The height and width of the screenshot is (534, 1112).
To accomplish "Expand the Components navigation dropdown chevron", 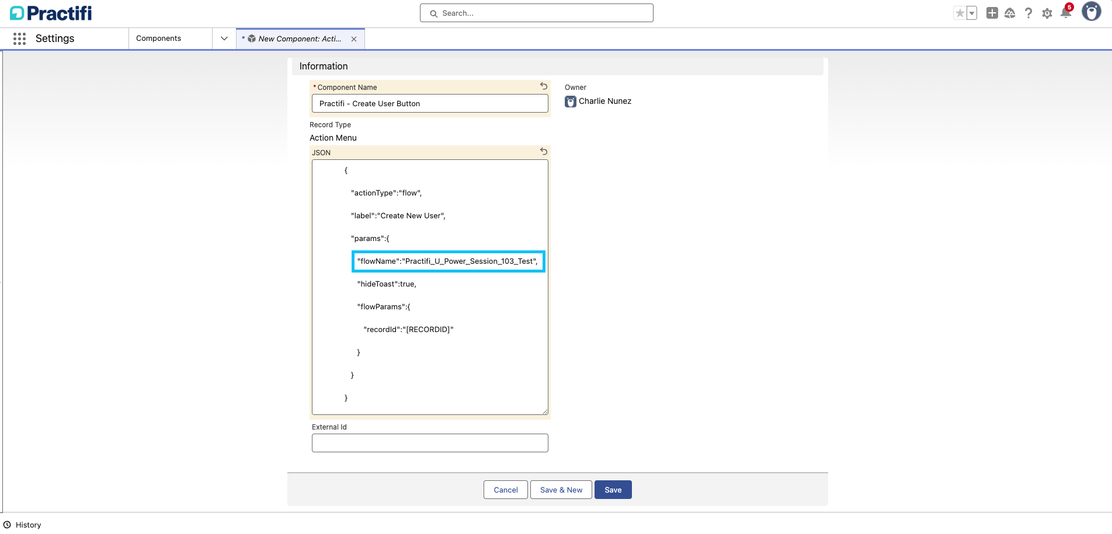I will coord(224,39).
